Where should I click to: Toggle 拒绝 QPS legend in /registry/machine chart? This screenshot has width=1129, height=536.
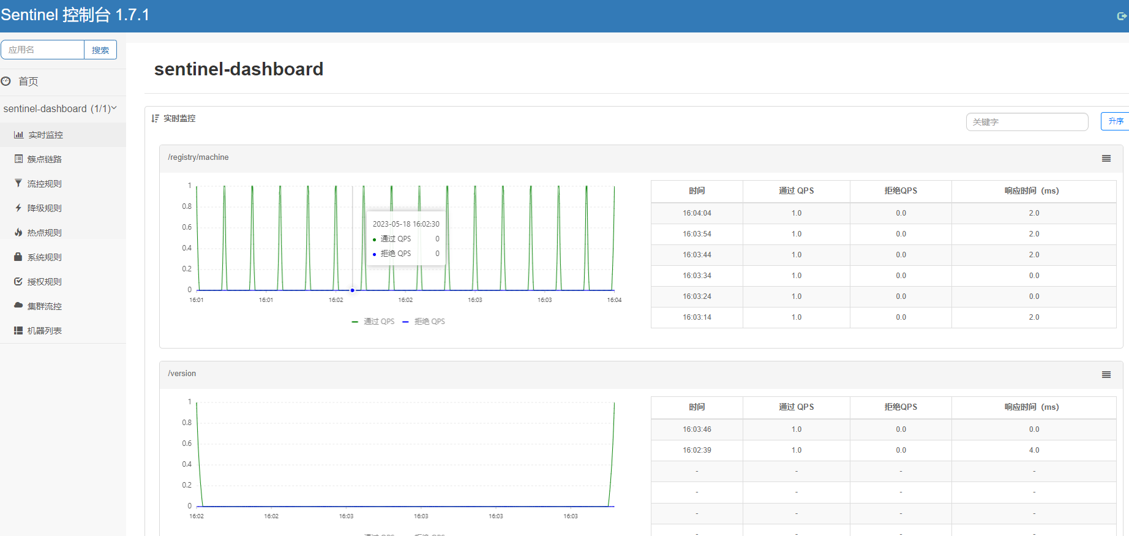pos(424,322)
